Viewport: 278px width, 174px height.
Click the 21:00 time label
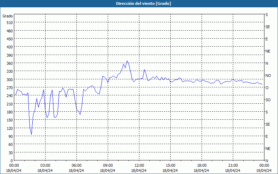click(233, 166)
